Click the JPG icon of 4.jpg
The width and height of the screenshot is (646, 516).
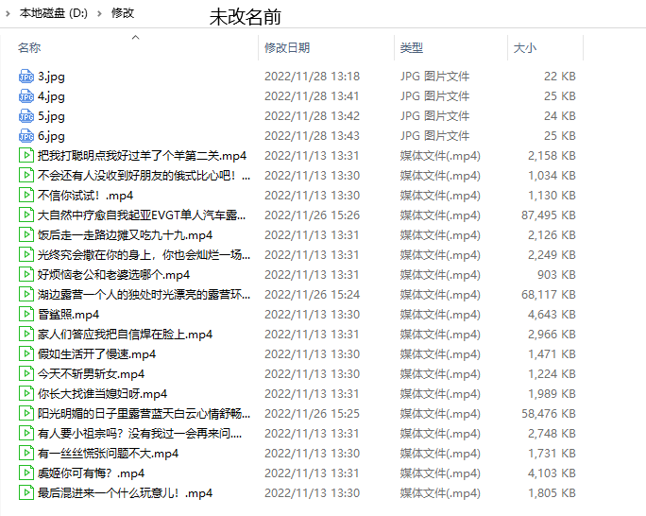point(26,96)
